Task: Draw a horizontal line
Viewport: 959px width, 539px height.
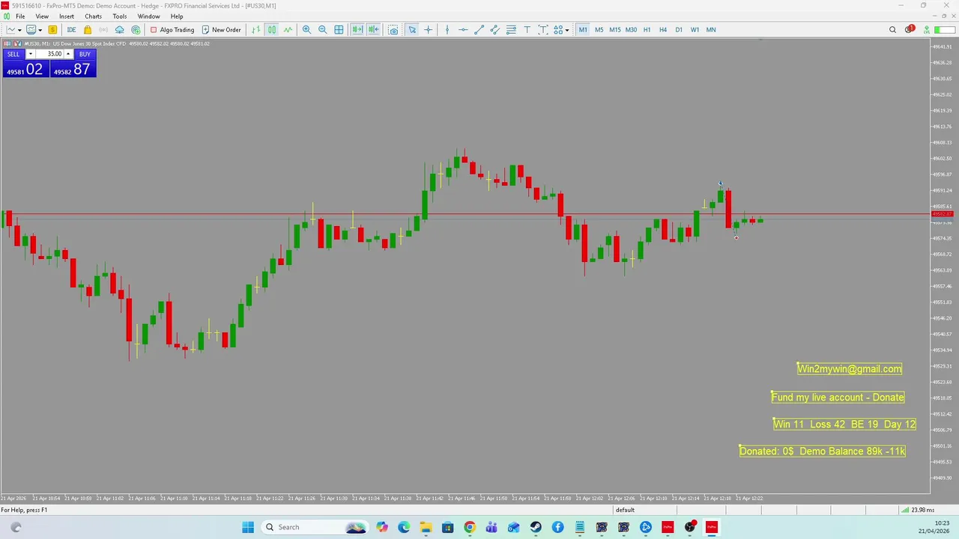Action: click(x=463, y=30)
